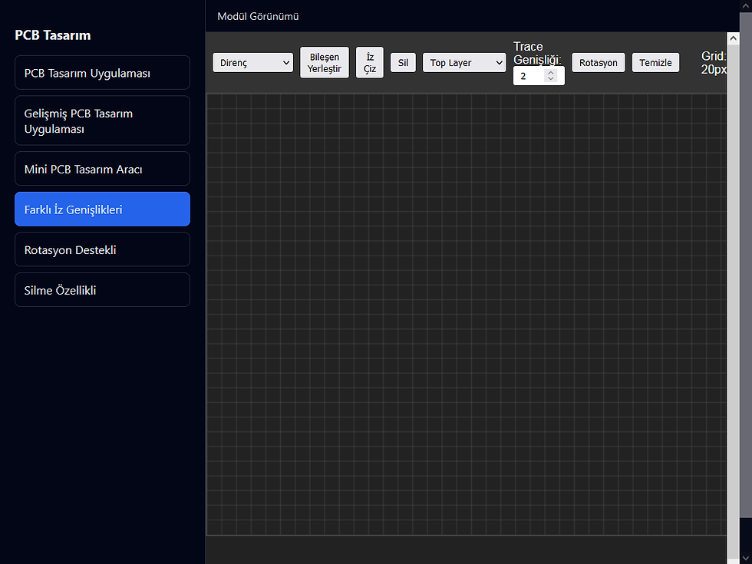Click the Temizle button
This screenshot has height=564, width=752.
[655, 63]
